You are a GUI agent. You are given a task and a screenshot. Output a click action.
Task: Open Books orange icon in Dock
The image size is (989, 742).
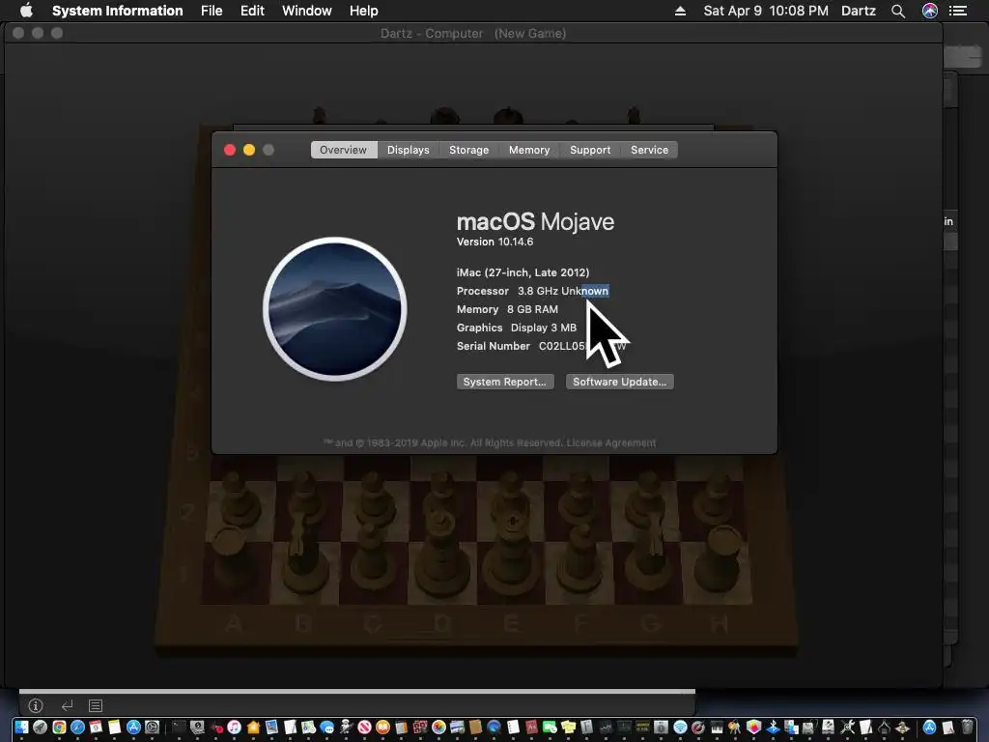(382, 727)
